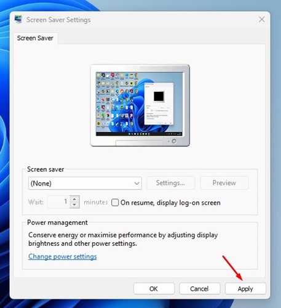Increase wait minutes with the up arrow
This screenshot has height=308, width=281.
click(74, 199)
